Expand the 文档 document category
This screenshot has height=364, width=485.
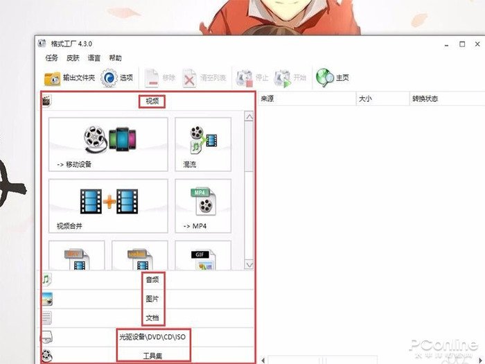152,318
